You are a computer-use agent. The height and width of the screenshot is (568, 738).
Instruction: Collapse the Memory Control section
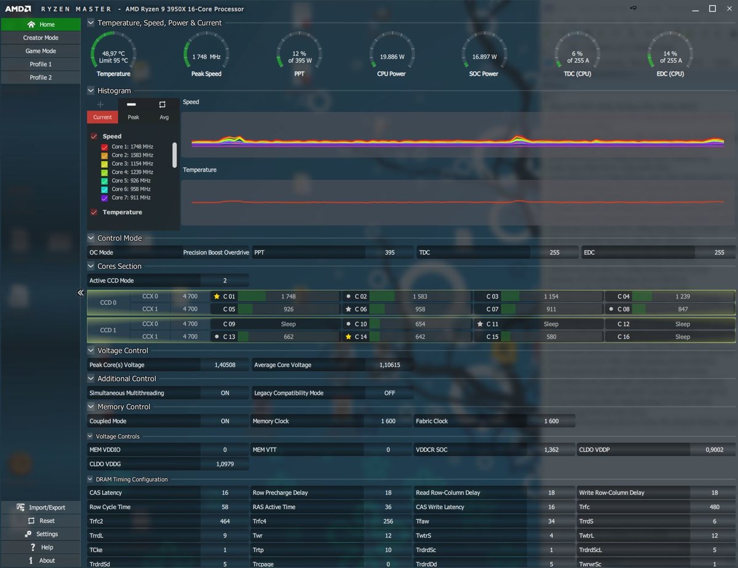(91, 407)
